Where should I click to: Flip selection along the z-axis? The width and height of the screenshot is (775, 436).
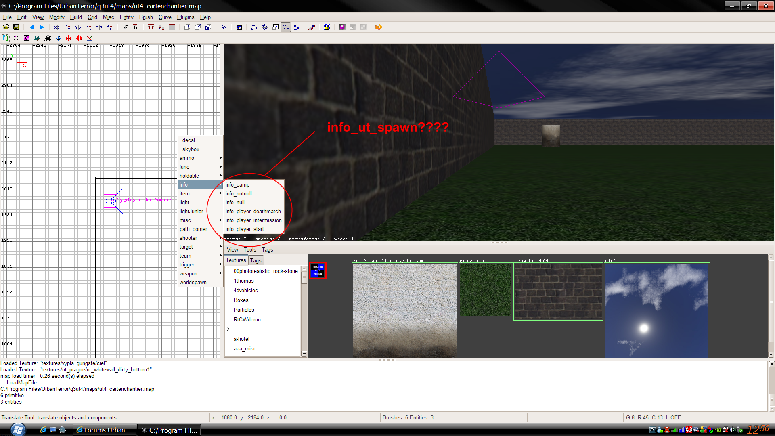(x=99, y=27)
